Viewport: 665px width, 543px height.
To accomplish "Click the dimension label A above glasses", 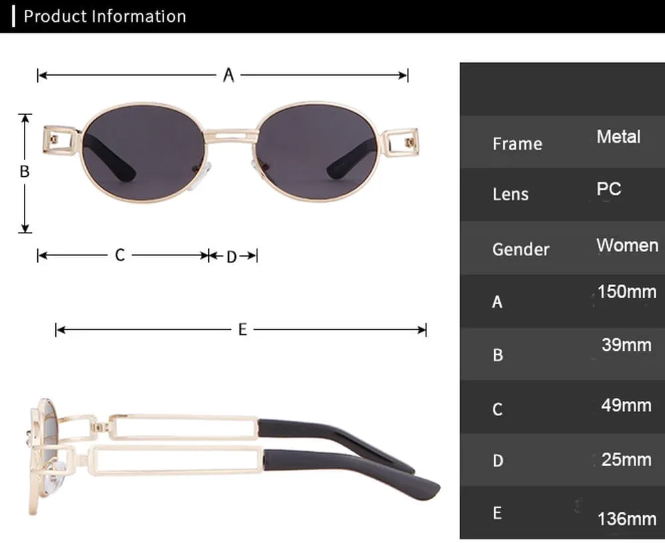I will point(229,75).
